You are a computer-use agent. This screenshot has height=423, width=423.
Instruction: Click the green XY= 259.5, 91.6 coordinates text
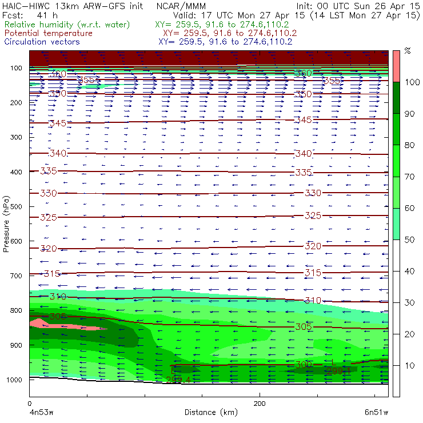[222, 25]
